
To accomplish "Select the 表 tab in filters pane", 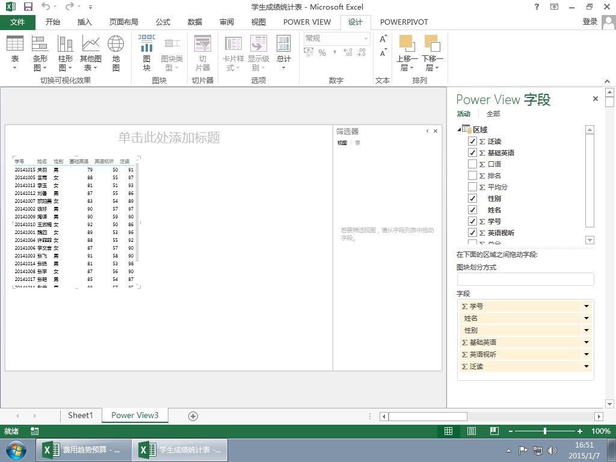I will 357,143.
